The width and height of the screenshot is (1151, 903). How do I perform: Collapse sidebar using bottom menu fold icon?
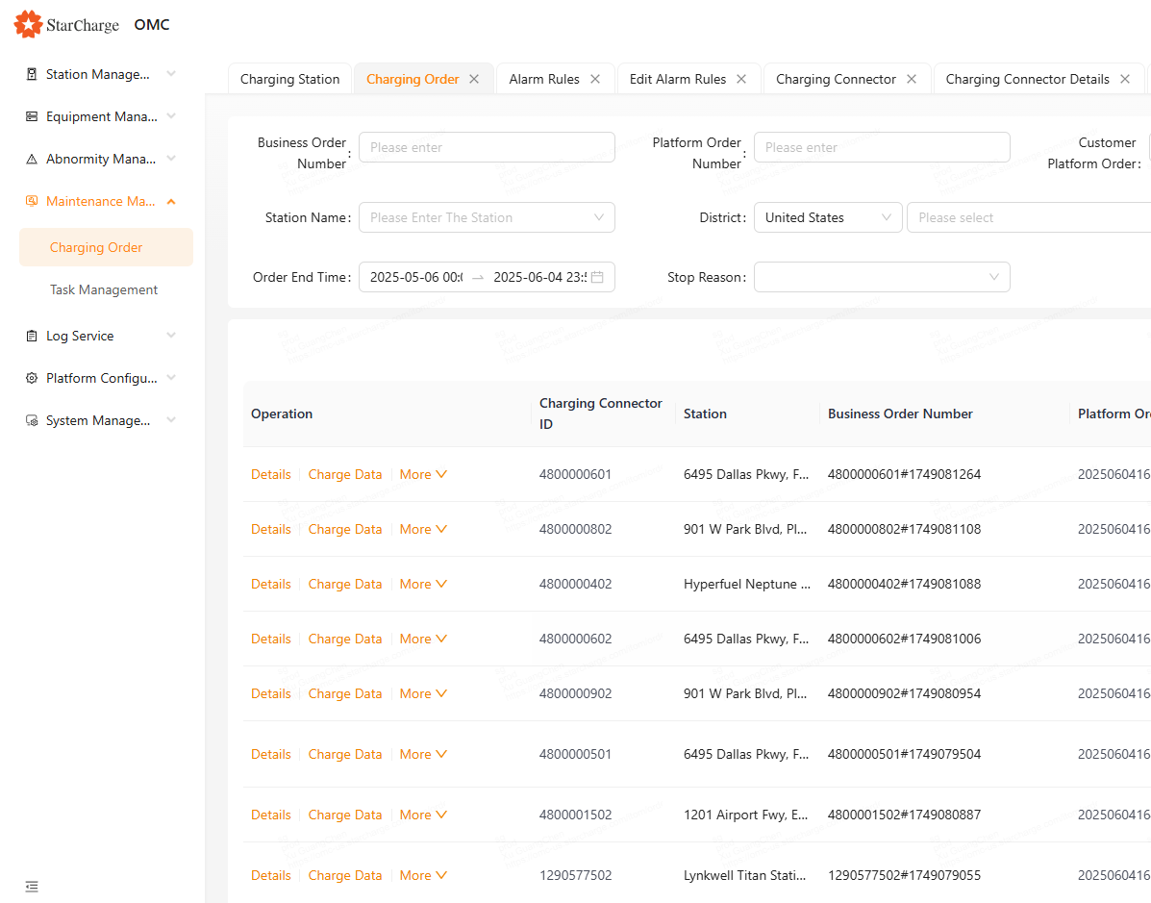click(x=32, y=886)
